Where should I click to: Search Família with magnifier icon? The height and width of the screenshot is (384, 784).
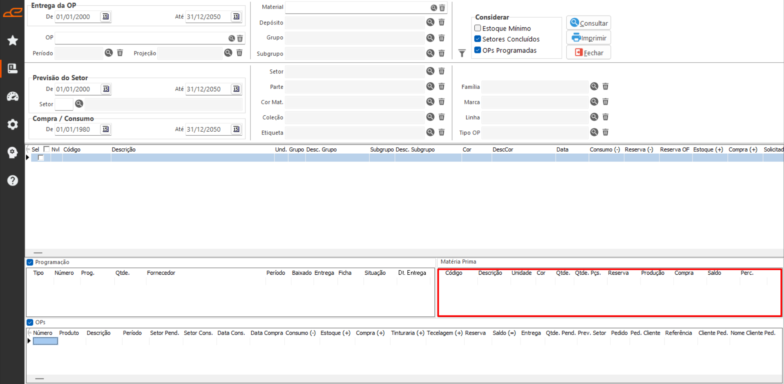[594, 86]
